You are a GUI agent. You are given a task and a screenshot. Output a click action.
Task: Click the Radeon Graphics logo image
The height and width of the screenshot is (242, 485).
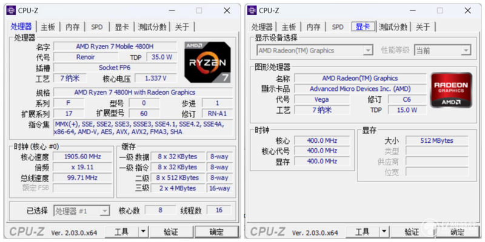click(x=451, y=90)
